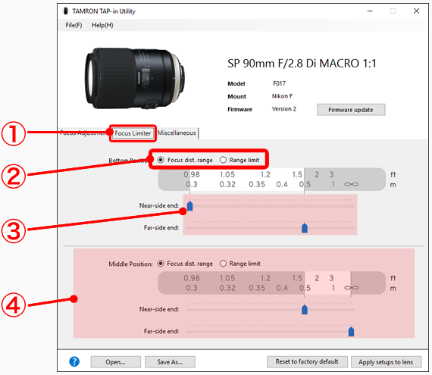
Task: Click Middle Position Far-side end slider handle
Action: [x=351, y=332]
